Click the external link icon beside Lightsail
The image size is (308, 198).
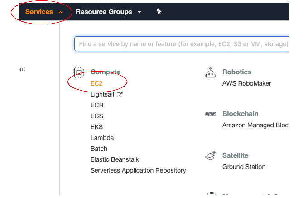120,95
